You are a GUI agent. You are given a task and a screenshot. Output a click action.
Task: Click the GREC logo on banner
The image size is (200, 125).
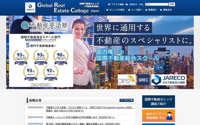point(143,80)
